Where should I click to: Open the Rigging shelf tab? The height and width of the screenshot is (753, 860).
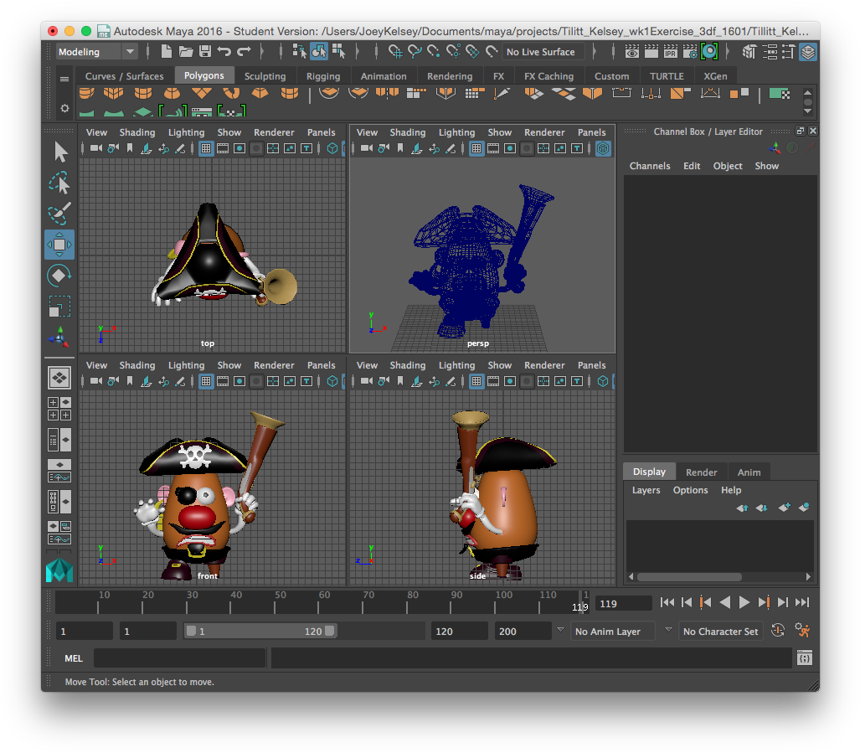(x=323, y=76)
